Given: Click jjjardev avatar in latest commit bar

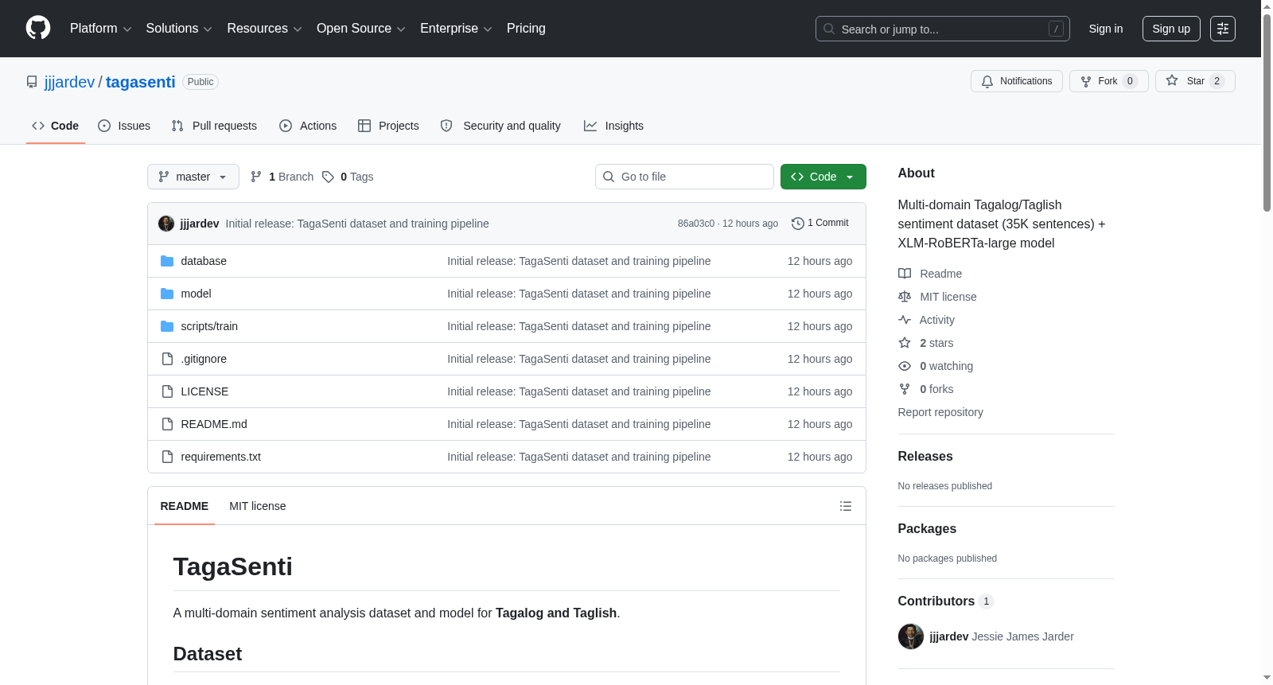Looking at the screenshot, I should pos(166,224).
